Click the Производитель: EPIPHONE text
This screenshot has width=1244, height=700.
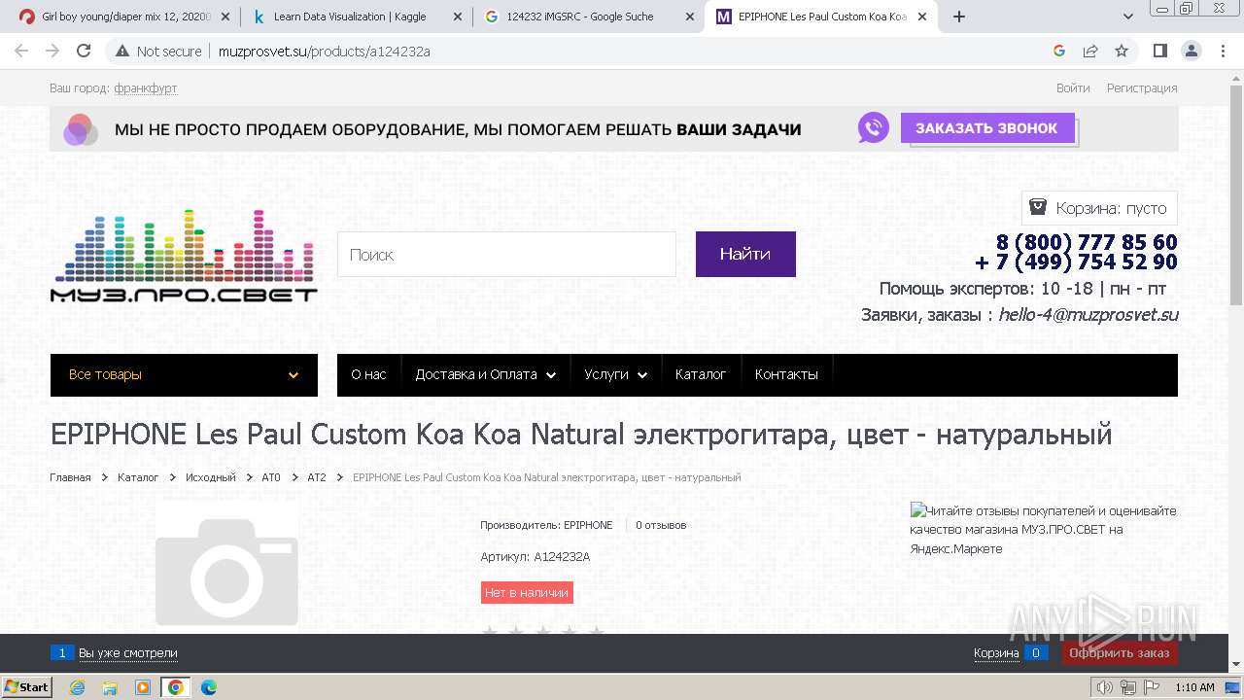click(546, 525)
